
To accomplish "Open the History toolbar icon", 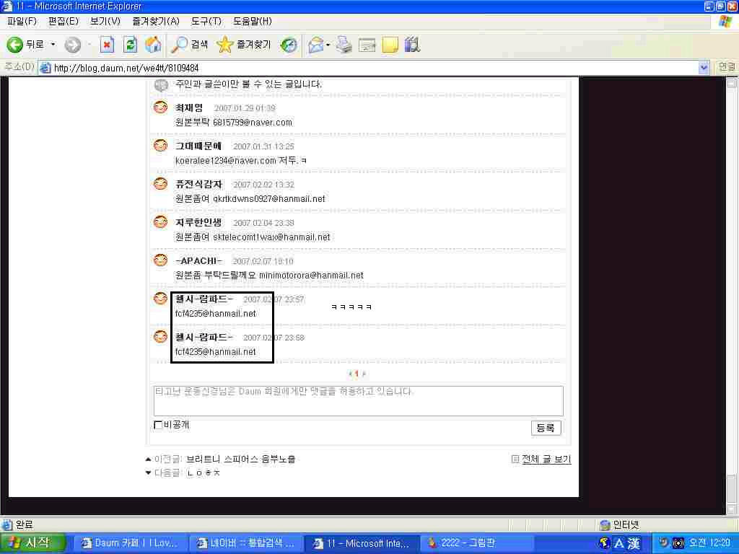I will tap(289, 45).
